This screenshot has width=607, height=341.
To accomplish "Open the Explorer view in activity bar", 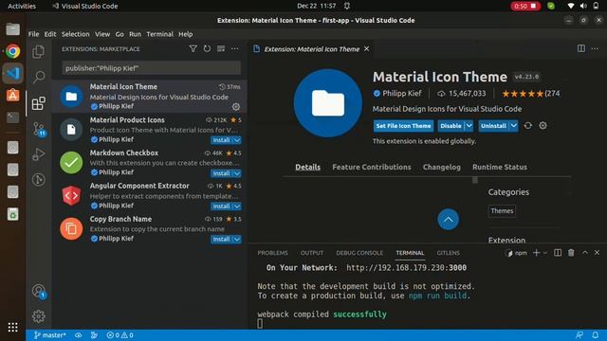I will (38, 52).
